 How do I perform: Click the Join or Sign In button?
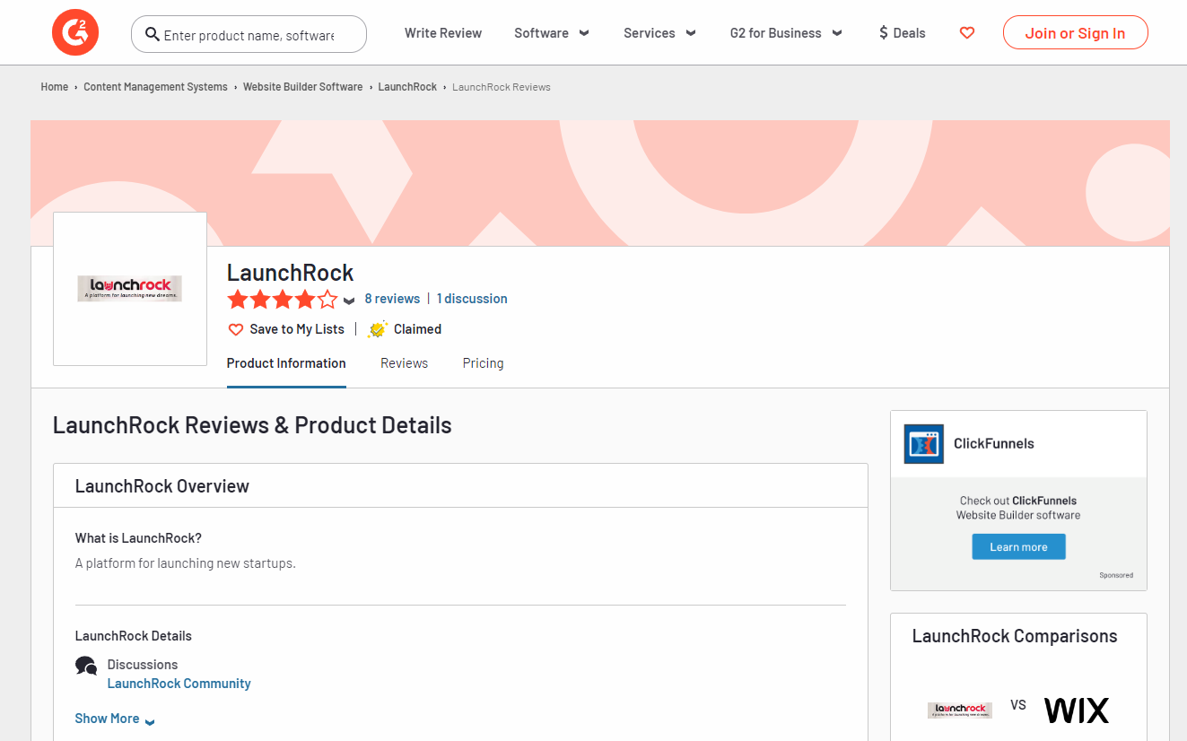tap(1075, 33)
